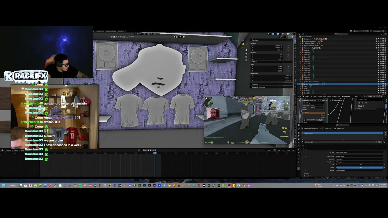Open the Modifiers wrench properties tab

[299, 153]
